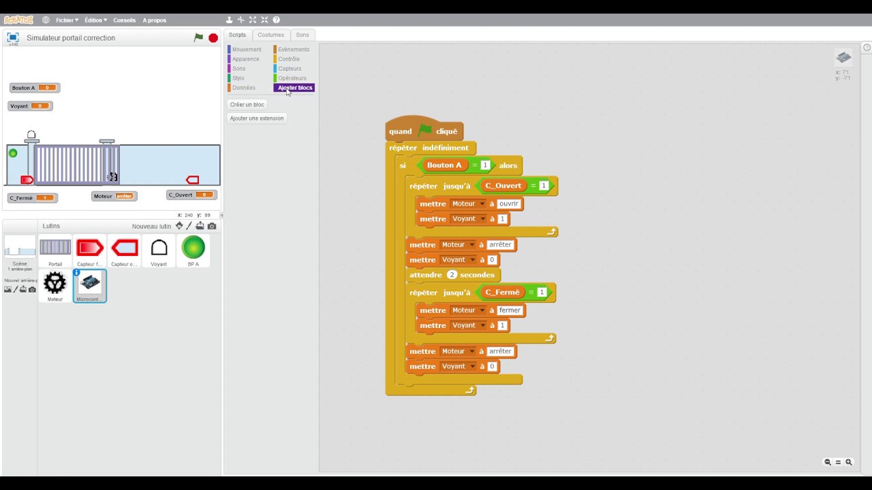Paint a new backdrop
The image size is (872, 490).
15,289
